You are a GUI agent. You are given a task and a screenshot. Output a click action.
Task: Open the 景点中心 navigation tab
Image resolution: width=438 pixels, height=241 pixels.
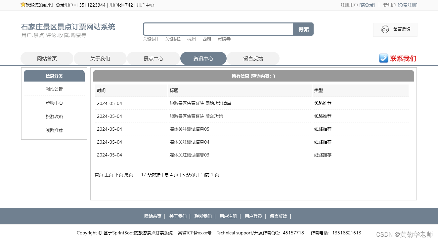(153, 58)
